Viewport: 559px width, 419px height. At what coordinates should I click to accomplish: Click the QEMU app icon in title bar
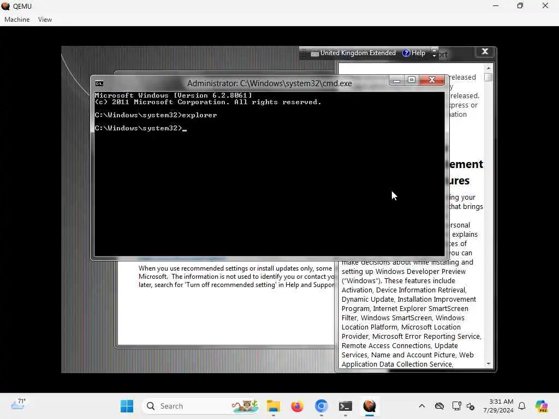(x=5, y=6)
